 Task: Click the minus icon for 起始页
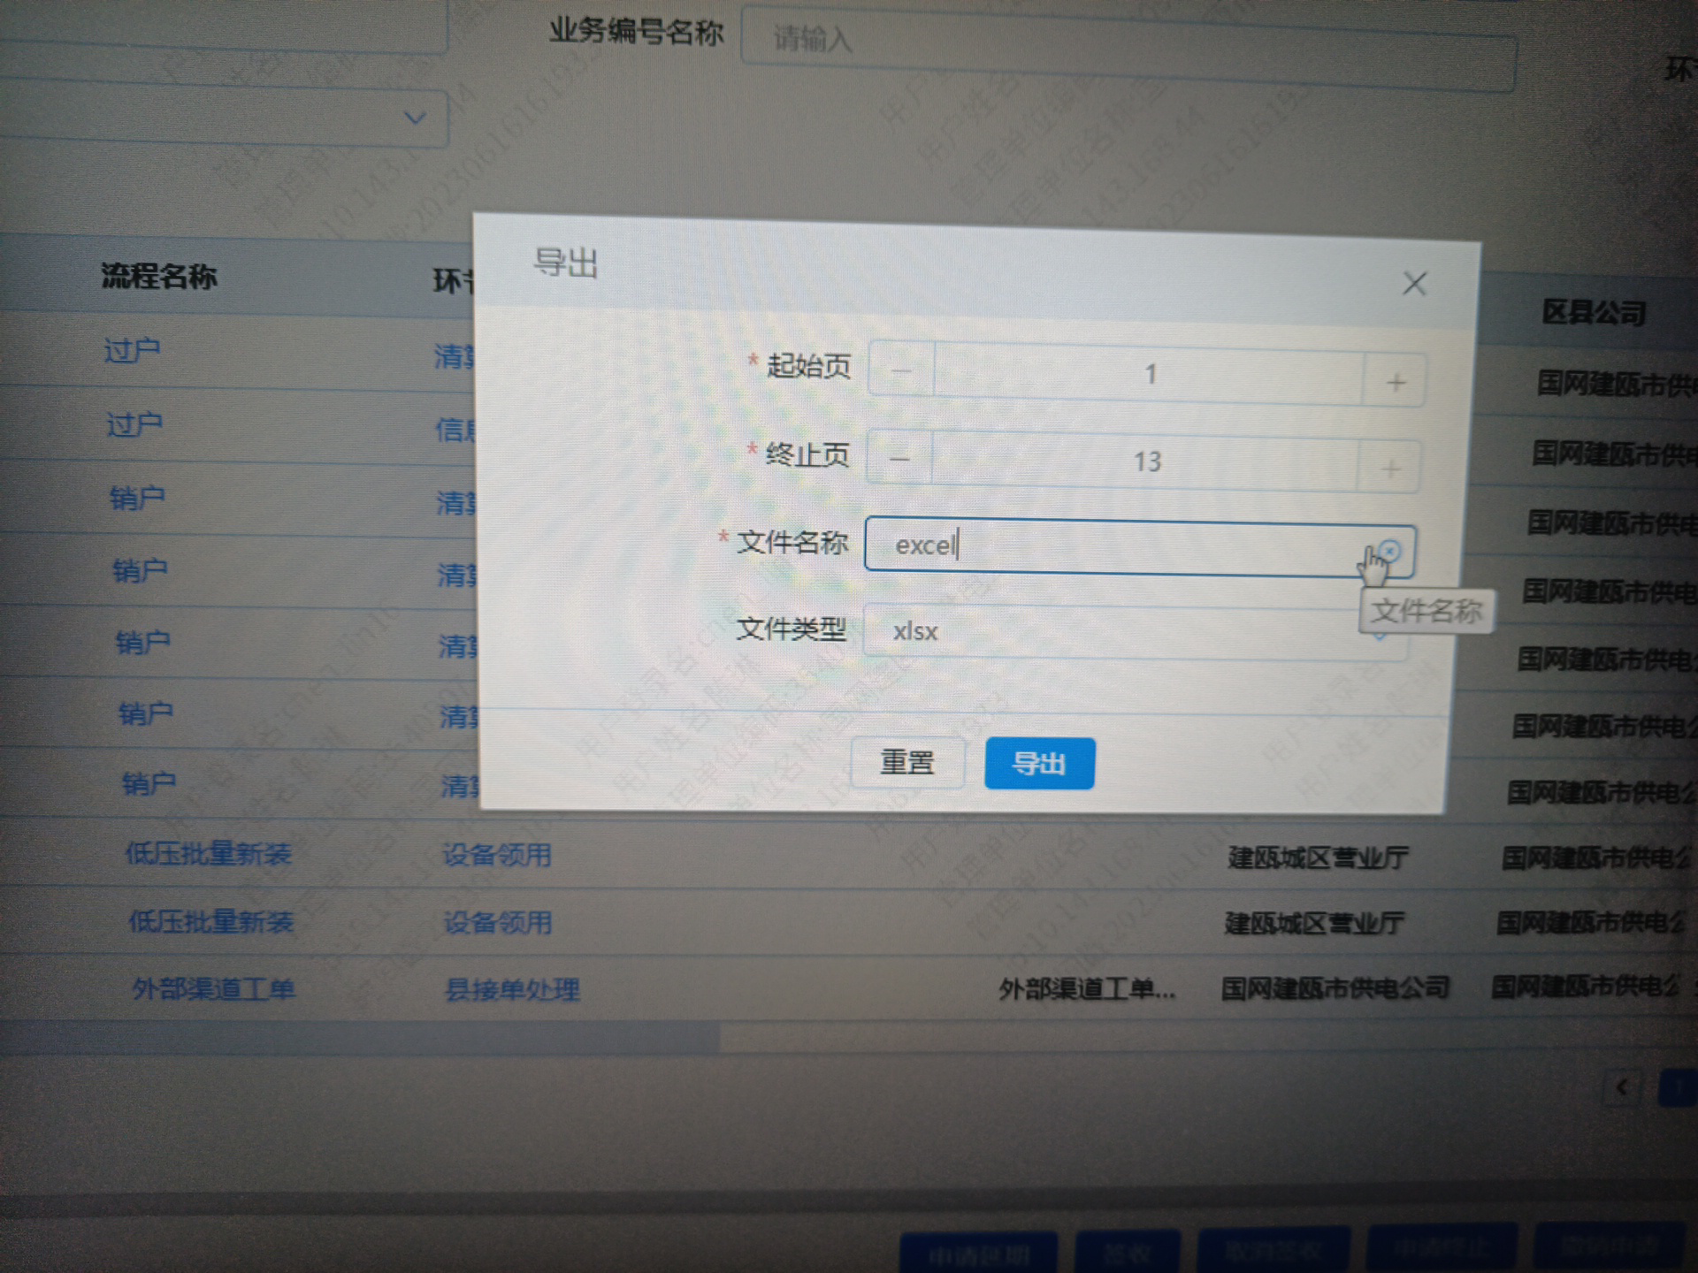tap(901, 370)
